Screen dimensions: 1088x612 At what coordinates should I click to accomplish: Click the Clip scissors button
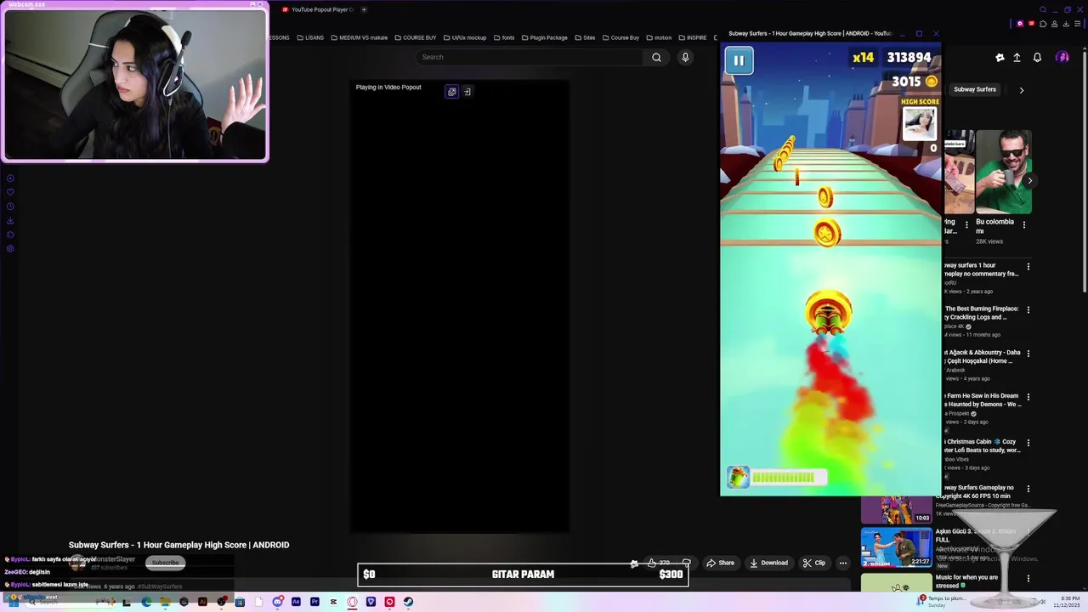coord(813,563)
